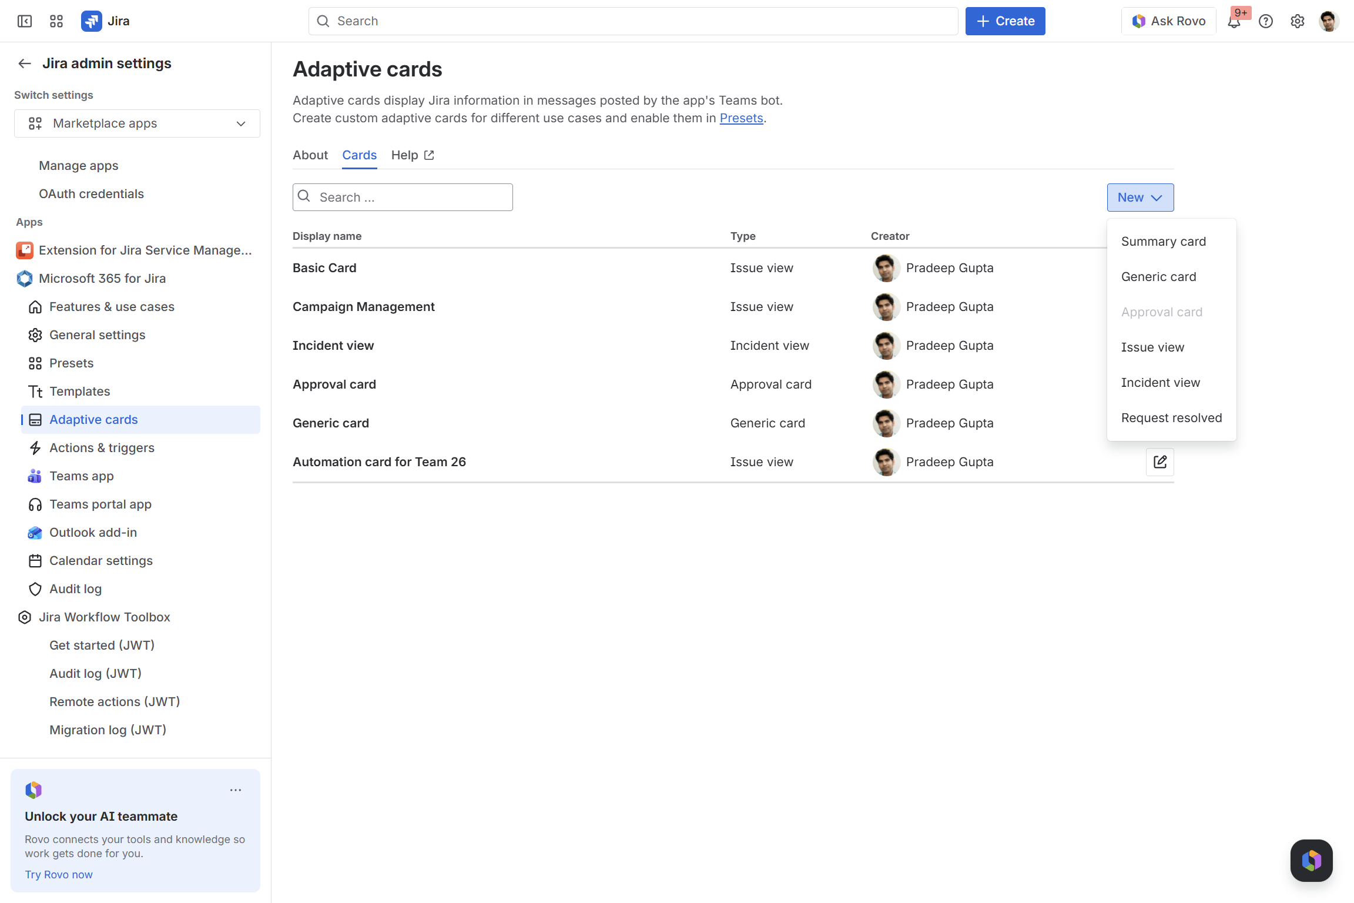Click the Campaign Management row name
This screenshot has width=1354, height=903.
(x=364, y=307)
